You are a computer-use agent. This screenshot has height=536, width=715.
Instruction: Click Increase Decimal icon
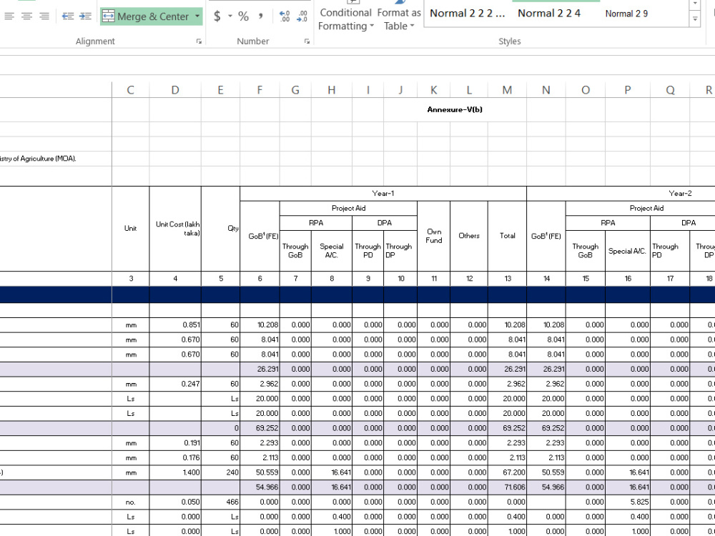285,16
